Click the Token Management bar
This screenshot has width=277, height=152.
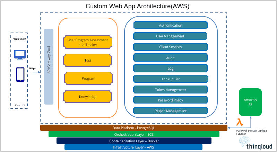click(x=170, y=90)
